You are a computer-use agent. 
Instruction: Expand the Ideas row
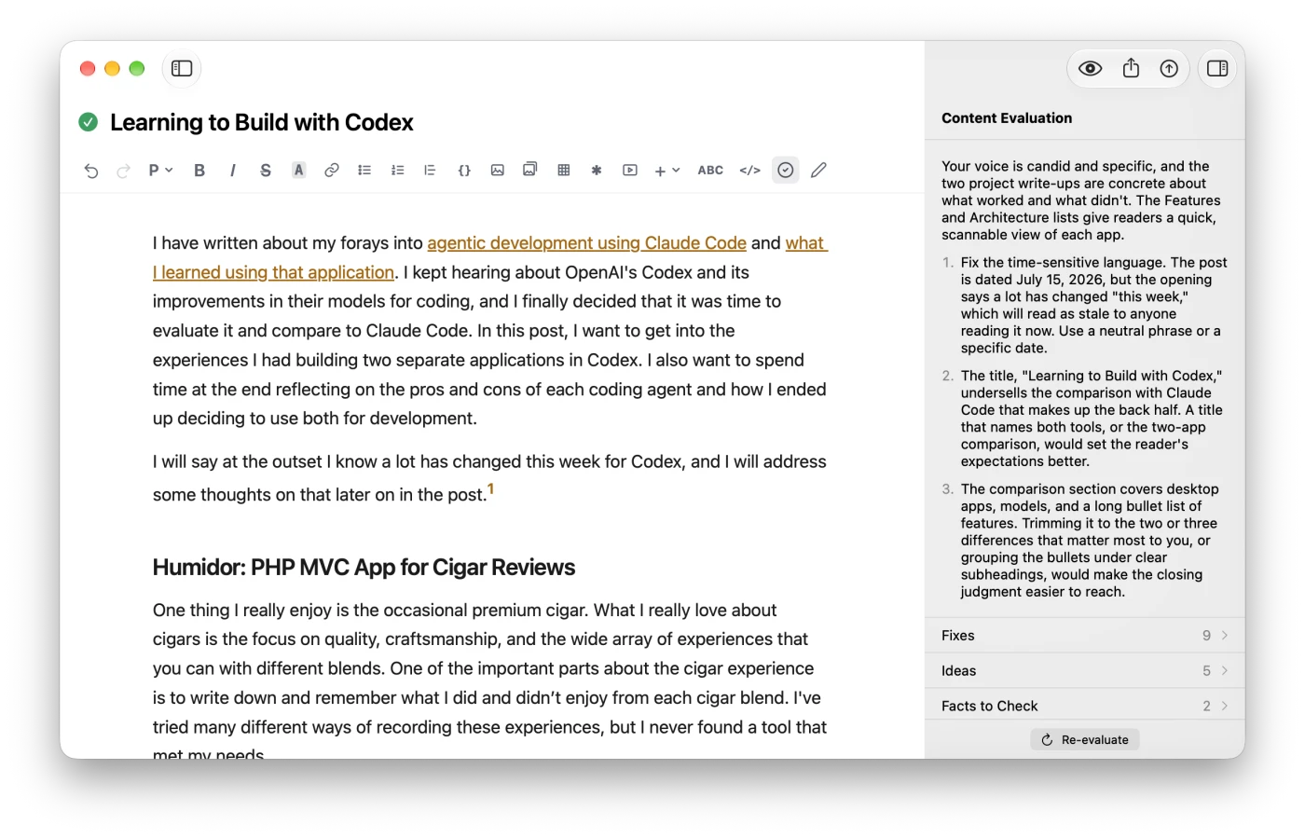click(x=1085, y=671)
